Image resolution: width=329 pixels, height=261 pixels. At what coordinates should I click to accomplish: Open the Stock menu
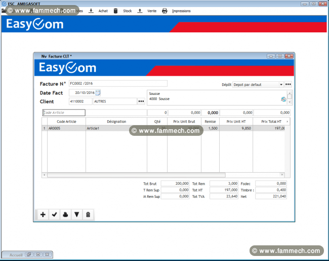[x=128, y=11]
